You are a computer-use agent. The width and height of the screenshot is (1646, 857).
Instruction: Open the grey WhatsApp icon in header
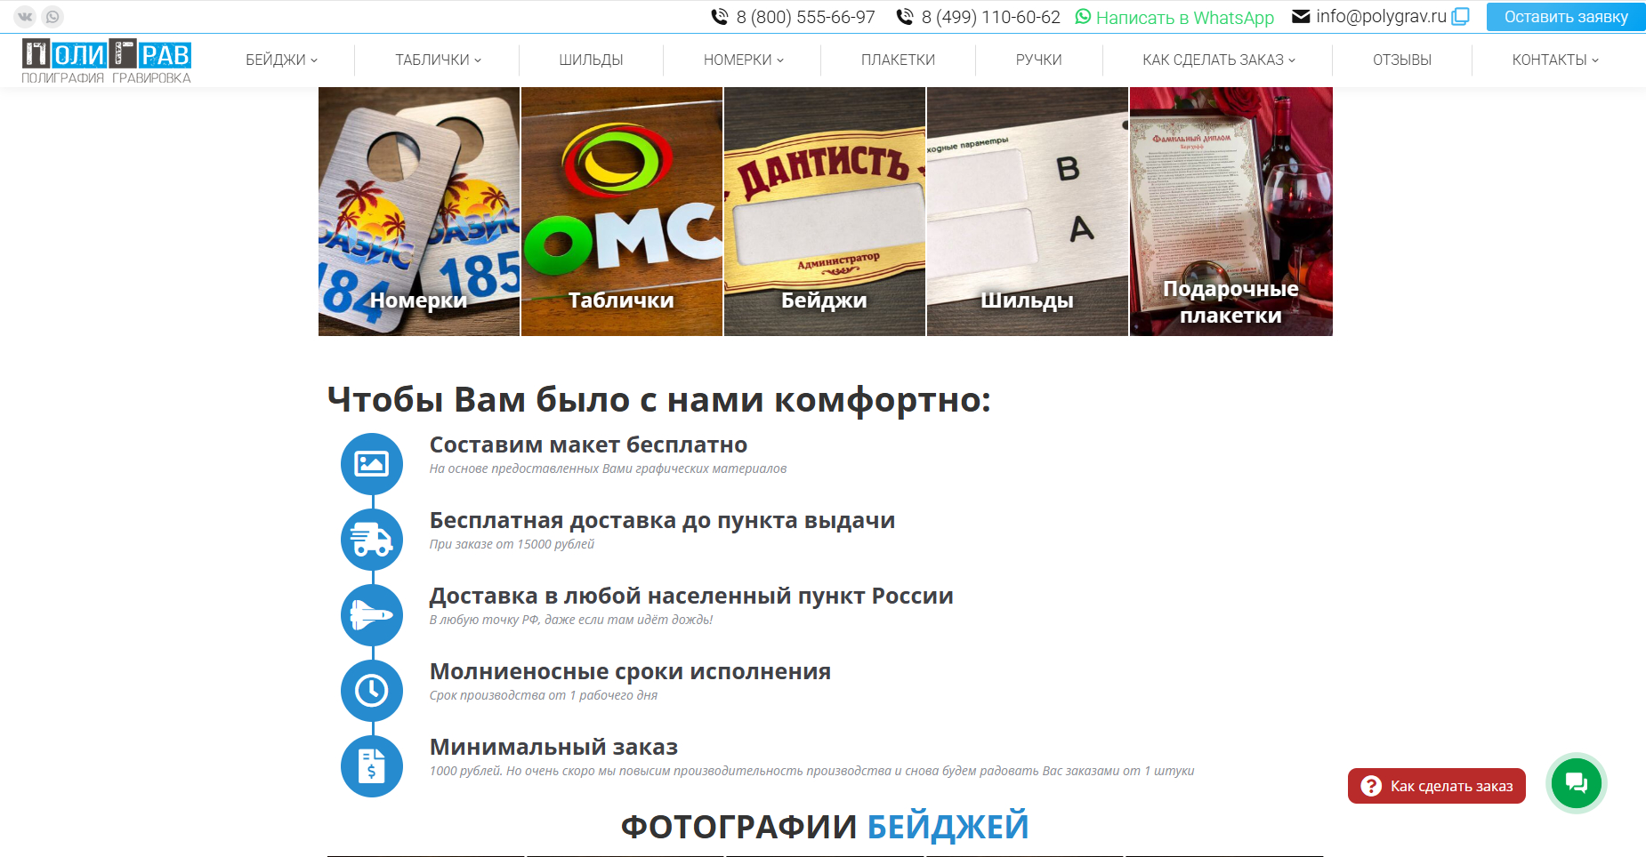pyautogui.click(x=52, y=16)
